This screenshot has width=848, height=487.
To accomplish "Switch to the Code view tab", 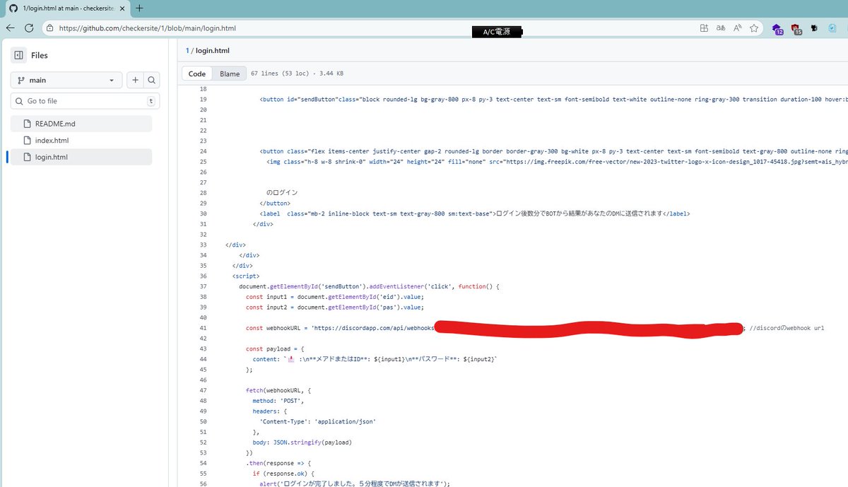I will pos(197,74).
